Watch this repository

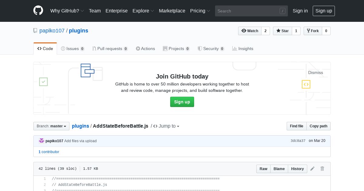tap(250, 31)
